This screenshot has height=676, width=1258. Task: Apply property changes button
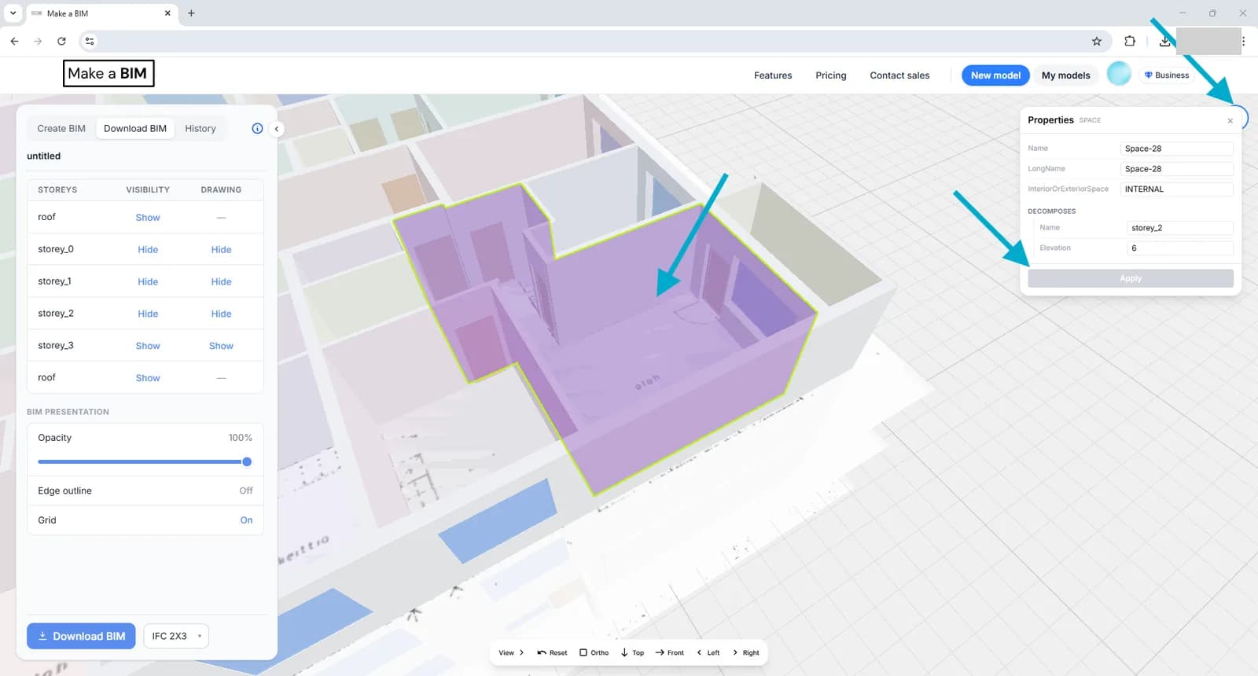(x=1131, y=278)
